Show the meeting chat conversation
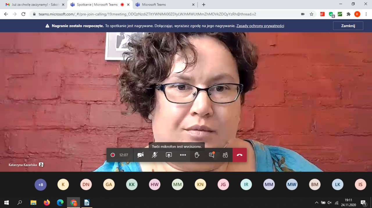The width and height of the screenshot is (372, 208). point(211,155)
